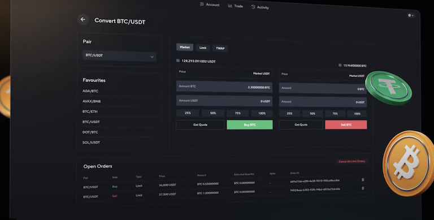This screenshot has width=434, height=220.
Task: Open the Account menu
Action: [210, 5]
